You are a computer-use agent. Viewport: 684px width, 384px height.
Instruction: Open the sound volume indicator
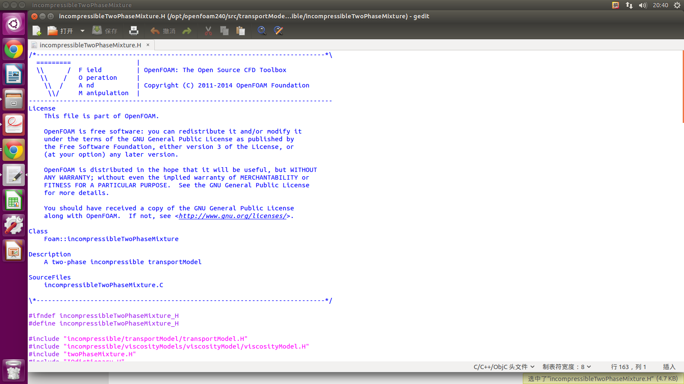click(643, 5)
